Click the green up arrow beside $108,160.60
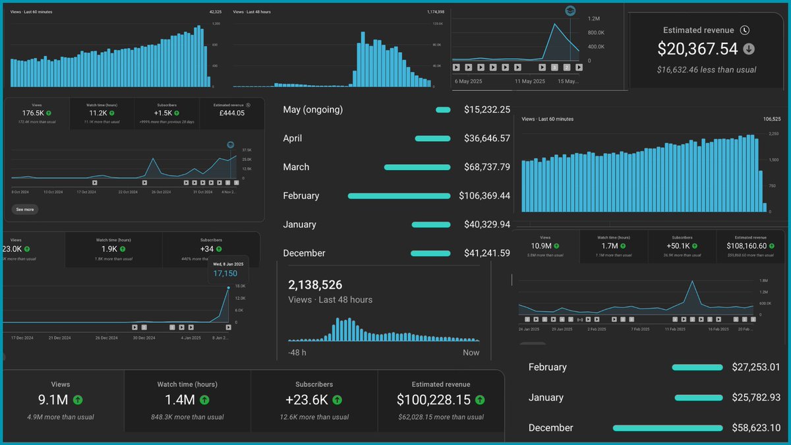The image size is (791, 445). 773,246
